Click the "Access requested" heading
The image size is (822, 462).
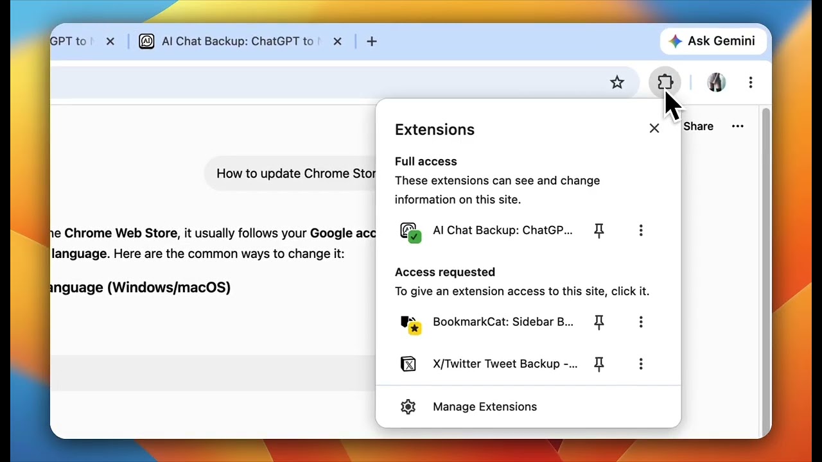[445, 272]
